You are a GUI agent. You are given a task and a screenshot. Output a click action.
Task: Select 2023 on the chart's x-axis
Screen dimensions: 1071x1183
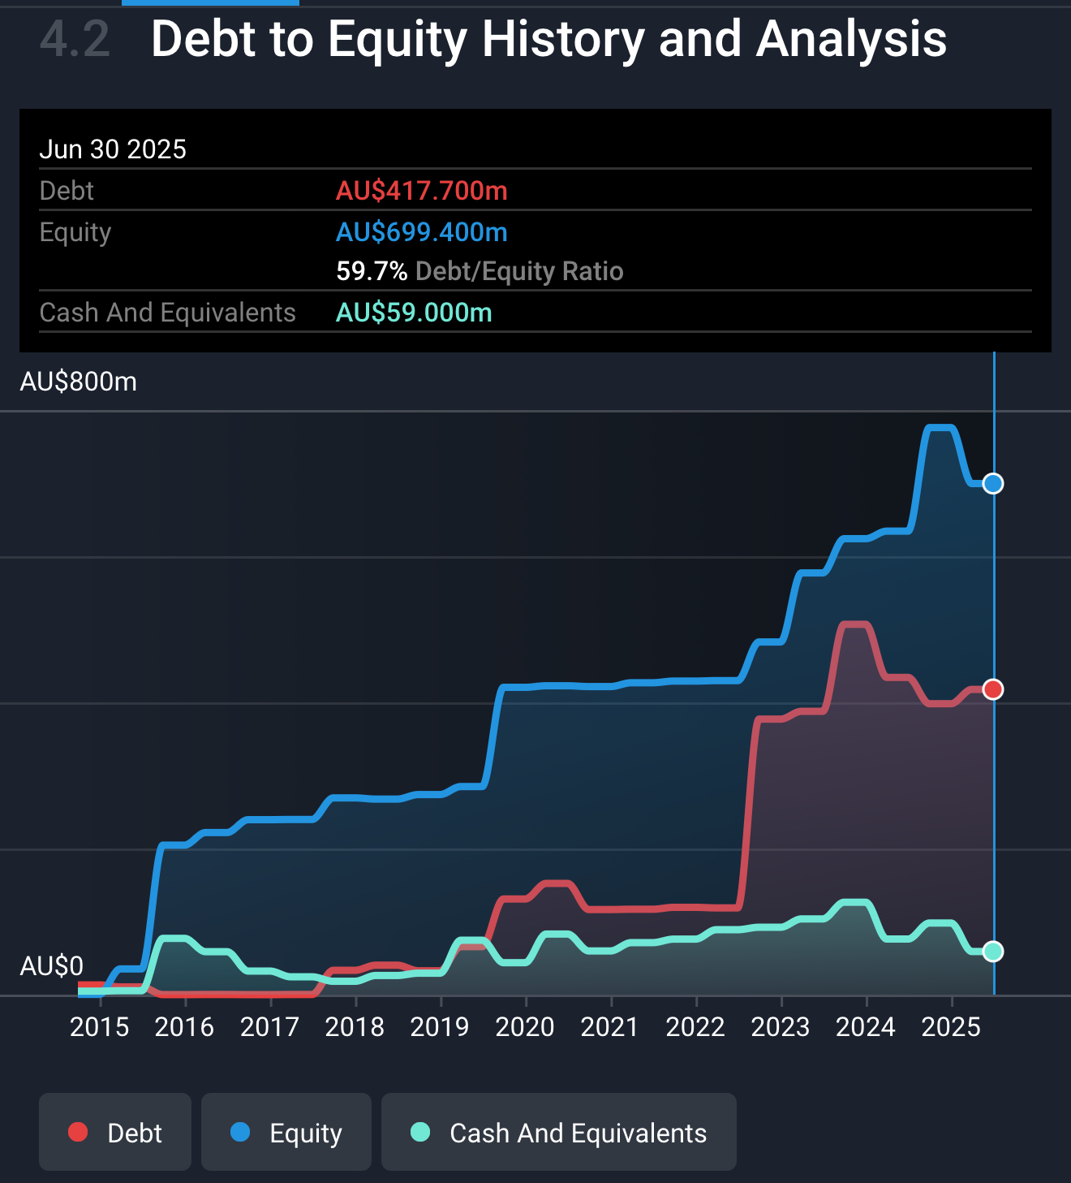[781, 1027]
